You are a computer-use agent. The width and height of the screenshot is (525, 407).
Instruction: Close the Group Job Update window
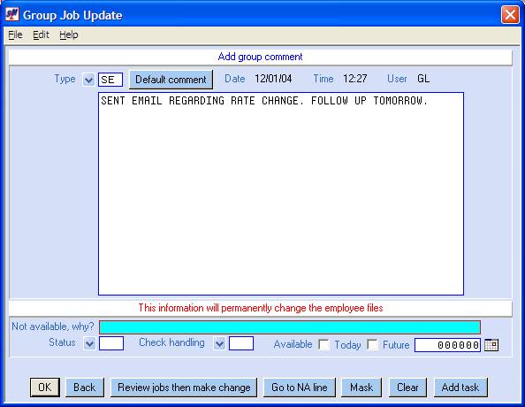(x=510, y=15)
